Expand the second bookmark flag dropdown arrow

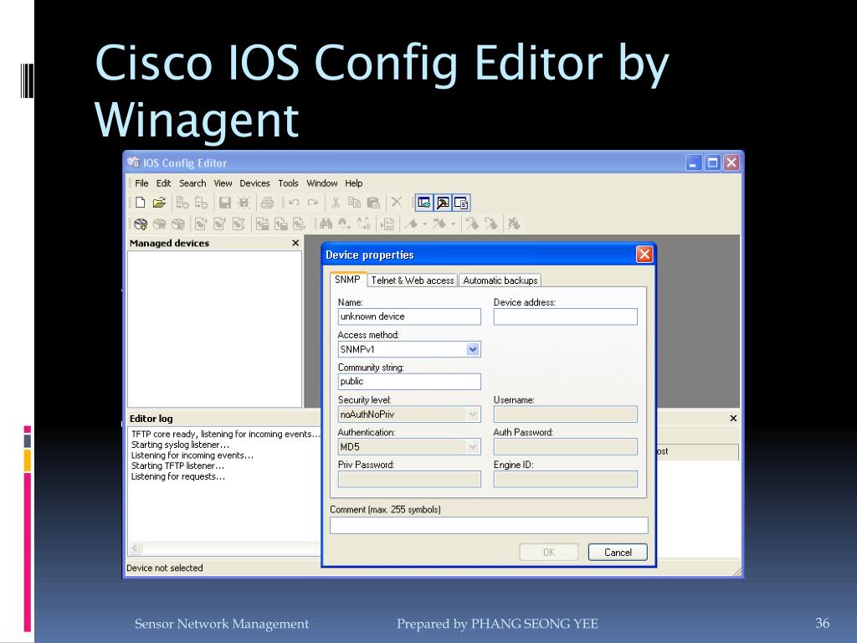coord(454,224)
